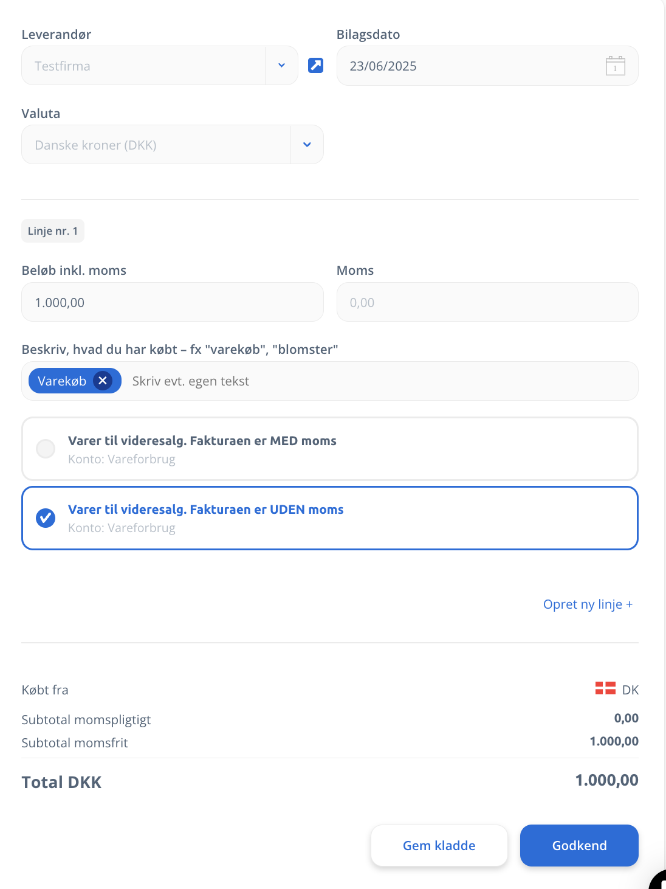Click the Danish flag icon
Image resolution: width=666 pixels, height=889 pixels.
click(605, 688)
